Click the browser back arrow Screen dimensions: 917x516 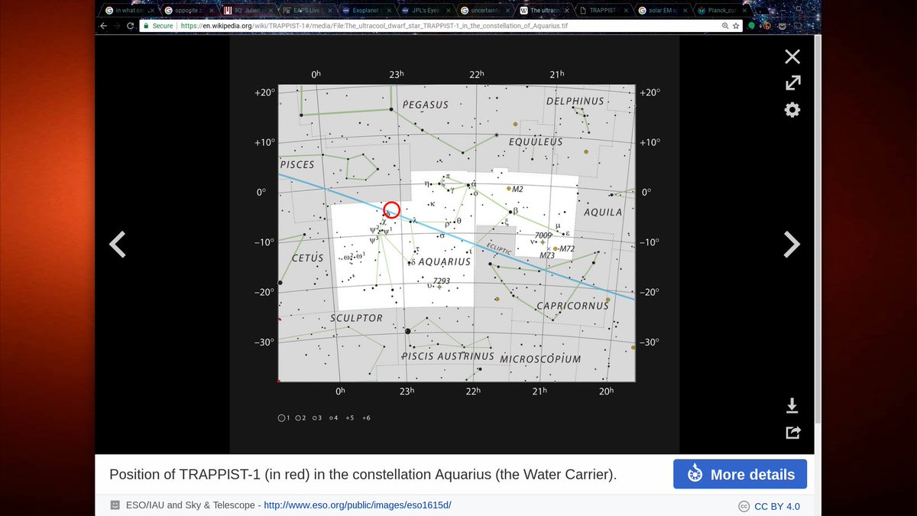pos(103,25)
